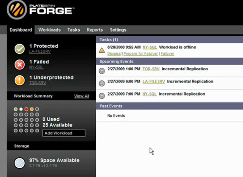The height and width of the screenshot is (177, 243).
Task: Click the Prepare for Failover link
Action: pyautogui.click(x=140, y=54)
